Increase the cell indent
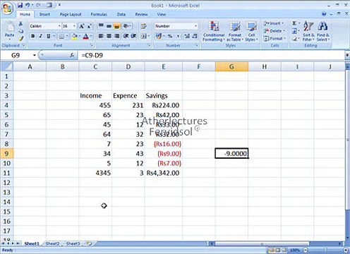This screenshot has height=254, width=350. (134, 36)
